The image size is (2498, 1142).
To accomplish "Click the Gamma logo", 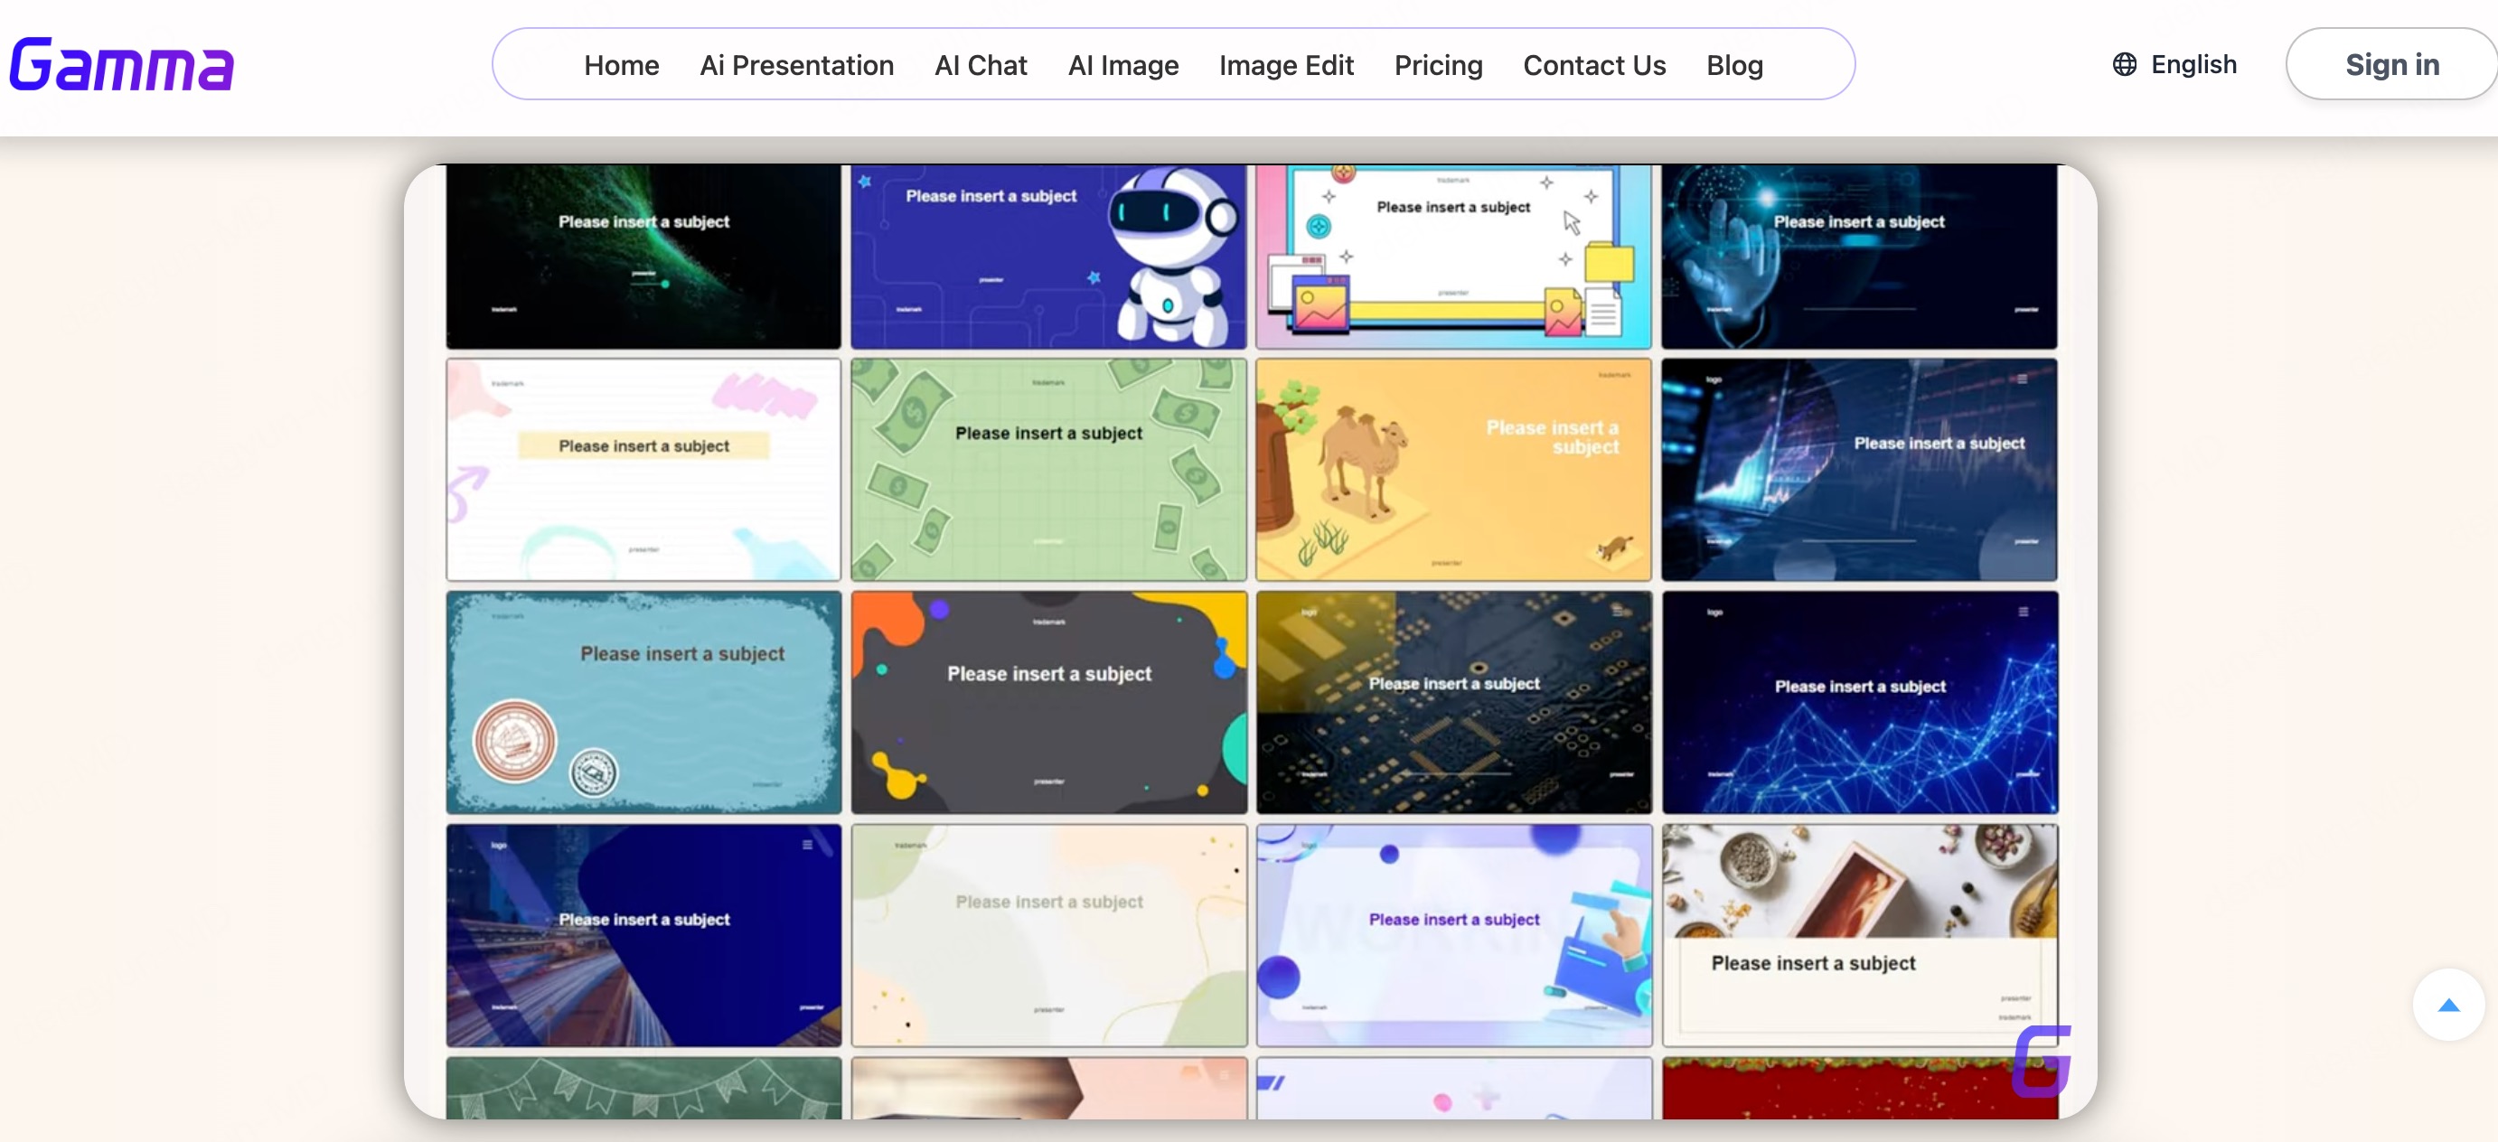I will coord(121,65).
